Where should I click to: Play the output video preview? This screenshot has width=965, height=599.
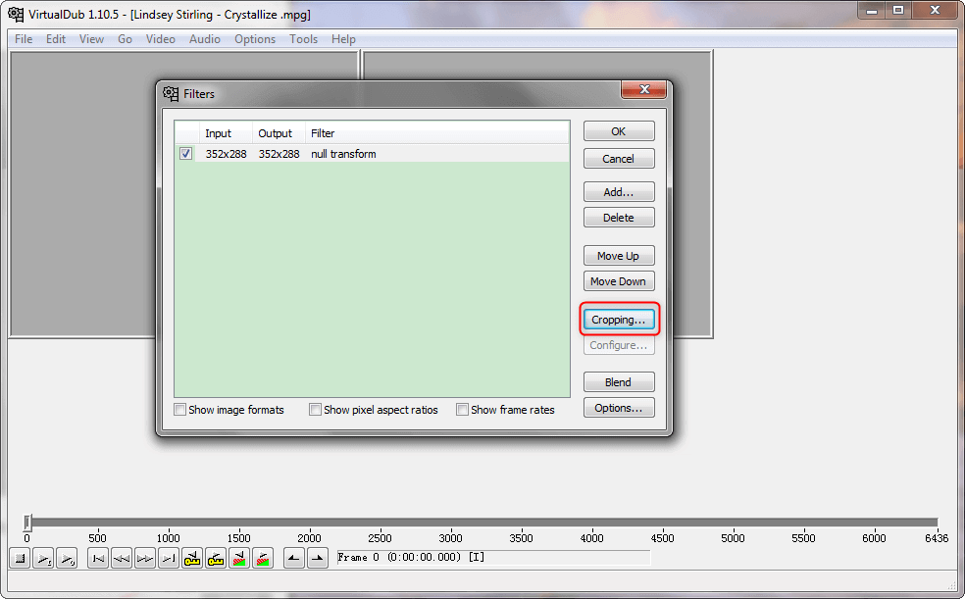67,559
